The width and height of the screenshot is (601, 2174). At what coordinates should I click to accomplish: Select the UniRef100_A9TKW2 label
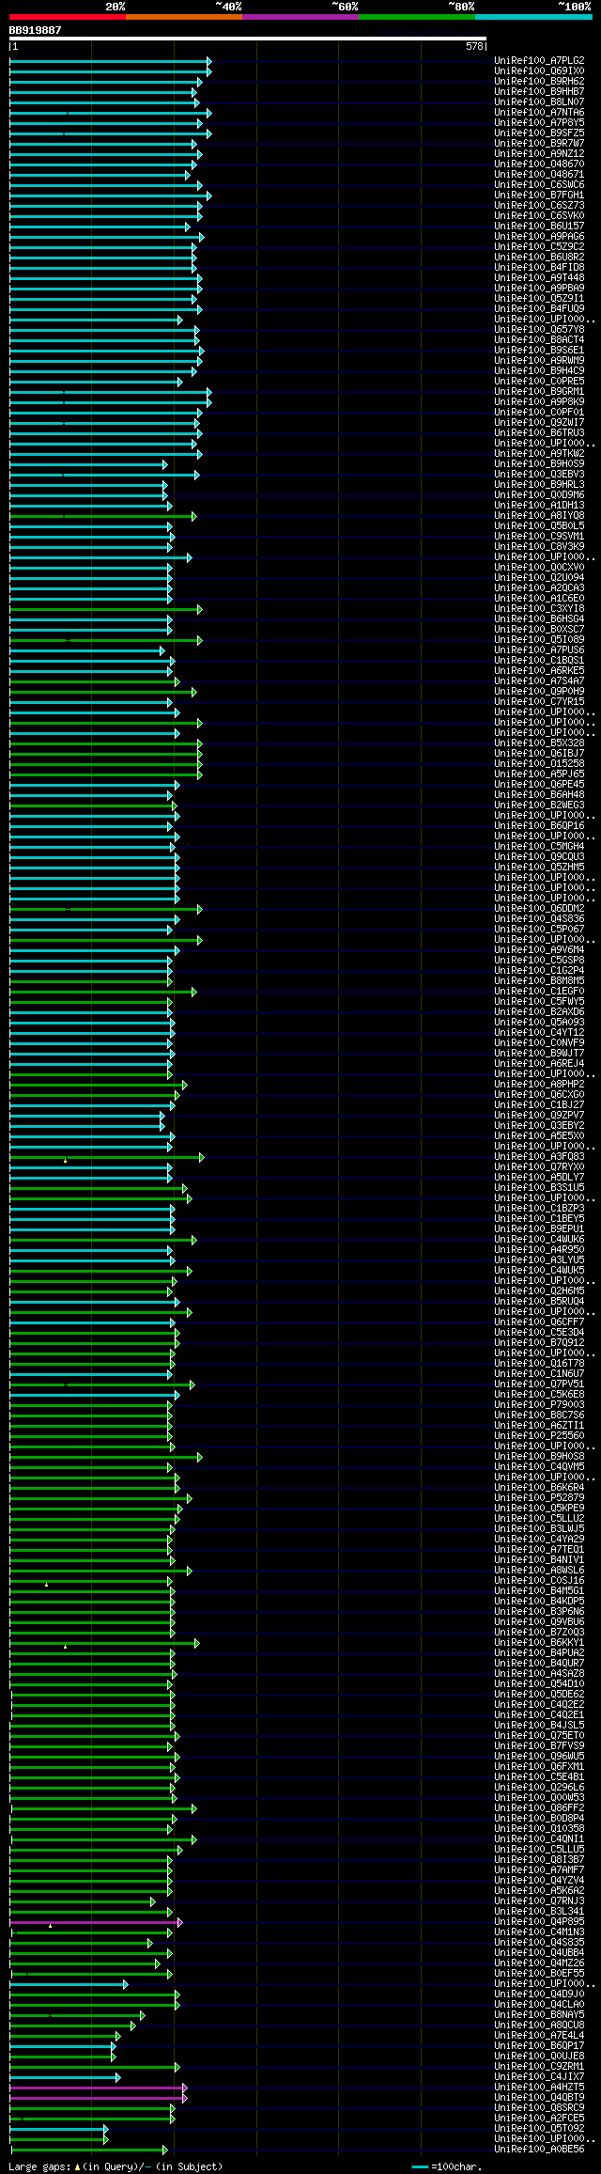click(x=539, y=454)
